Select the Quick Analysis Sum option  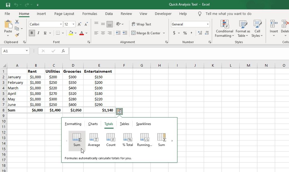pyautogui.click(x=77, y=140)
